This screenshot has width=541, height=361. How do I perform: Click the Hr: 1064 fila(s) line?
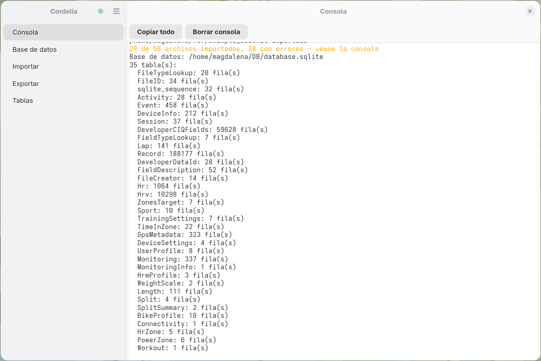(169, 186)
